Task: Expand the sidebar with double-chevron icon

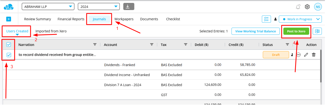Action: 9,19
